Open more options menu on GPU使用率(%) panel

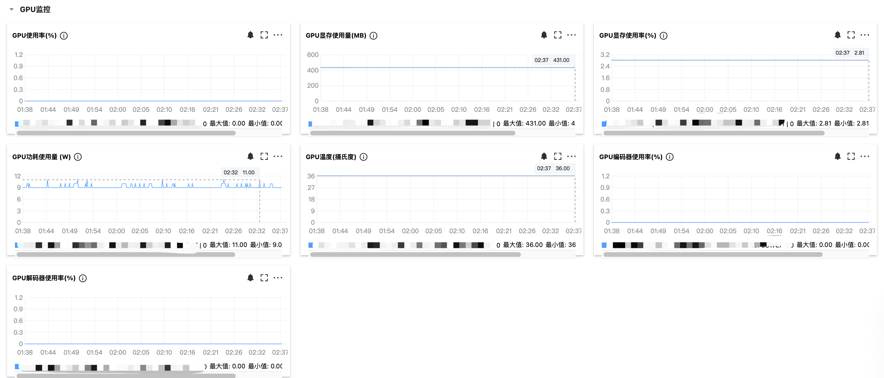coord(278,35)
